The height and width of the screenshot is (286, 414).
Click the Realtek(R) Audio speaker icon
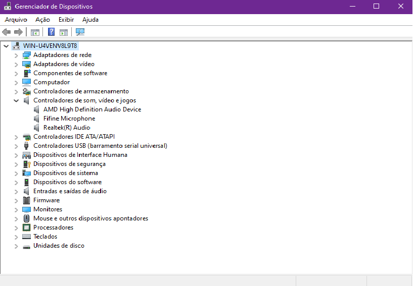[x=37, y=128]
